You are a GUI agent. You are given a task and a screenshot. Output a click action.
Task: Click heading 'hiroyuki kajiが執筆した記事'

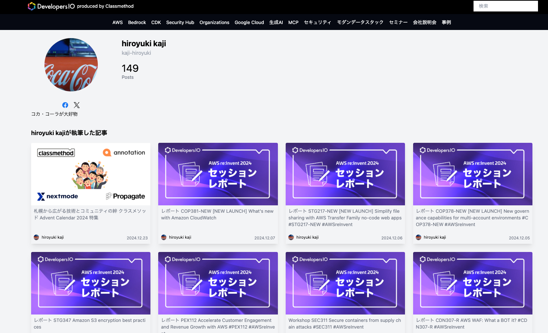click(69, 133)
